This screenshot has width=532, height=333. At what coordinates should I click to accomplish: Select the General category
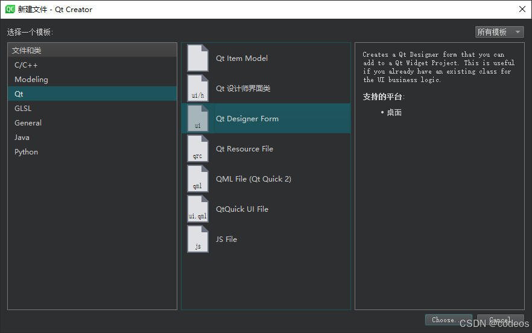coord(92,123)
